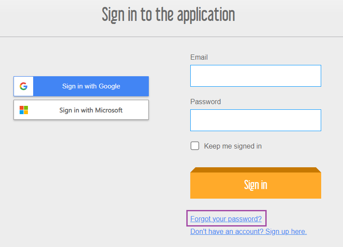Click the horizontal divider below the heading
This screenshot has width=343, height=247.
171,37
